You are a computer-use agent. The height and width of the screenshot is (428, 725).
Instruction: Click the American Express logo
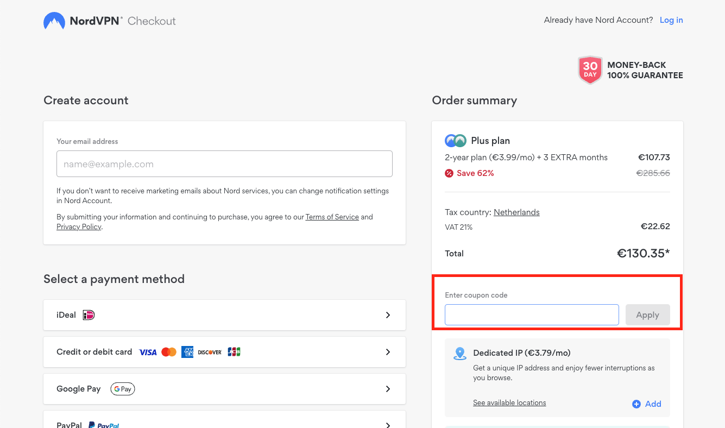187,352
